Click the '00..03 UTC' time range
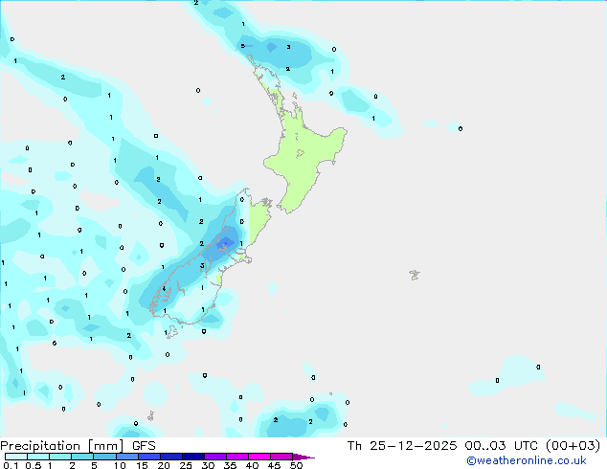Image resolution: width=607 pixels, height=469 pixels. (502, 446)
